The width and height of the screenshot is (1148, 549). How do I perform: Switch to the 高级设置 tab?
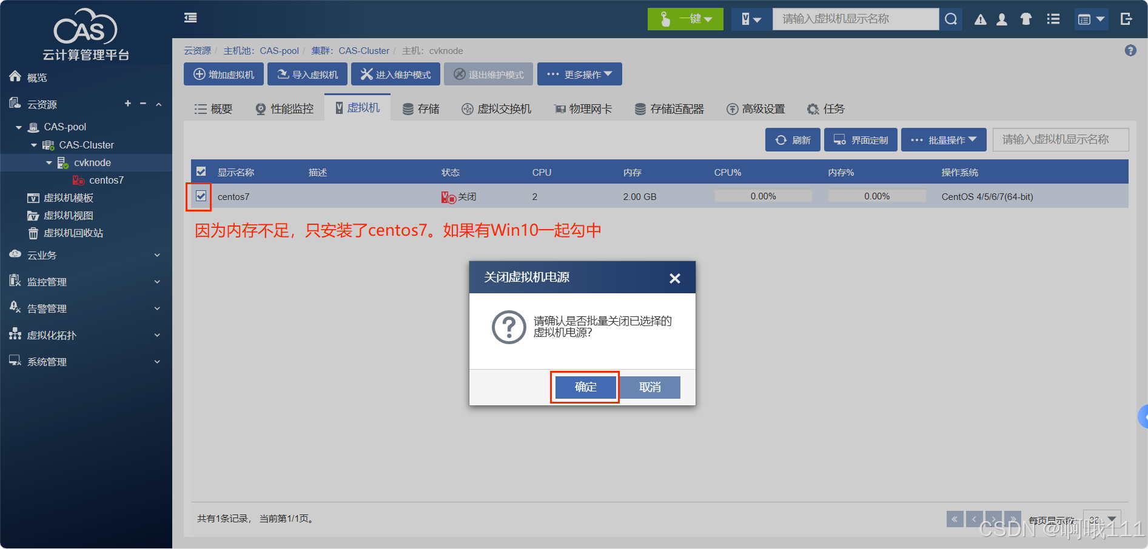(756, 109)
